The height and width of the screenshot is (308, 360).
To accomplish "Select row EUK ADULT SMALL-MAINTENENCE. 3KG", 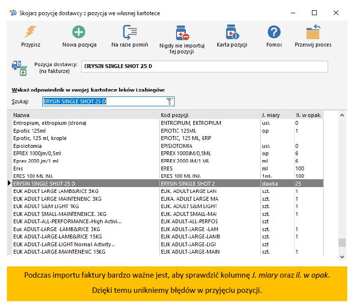I will pyautogui.click(x=168, y=214).
